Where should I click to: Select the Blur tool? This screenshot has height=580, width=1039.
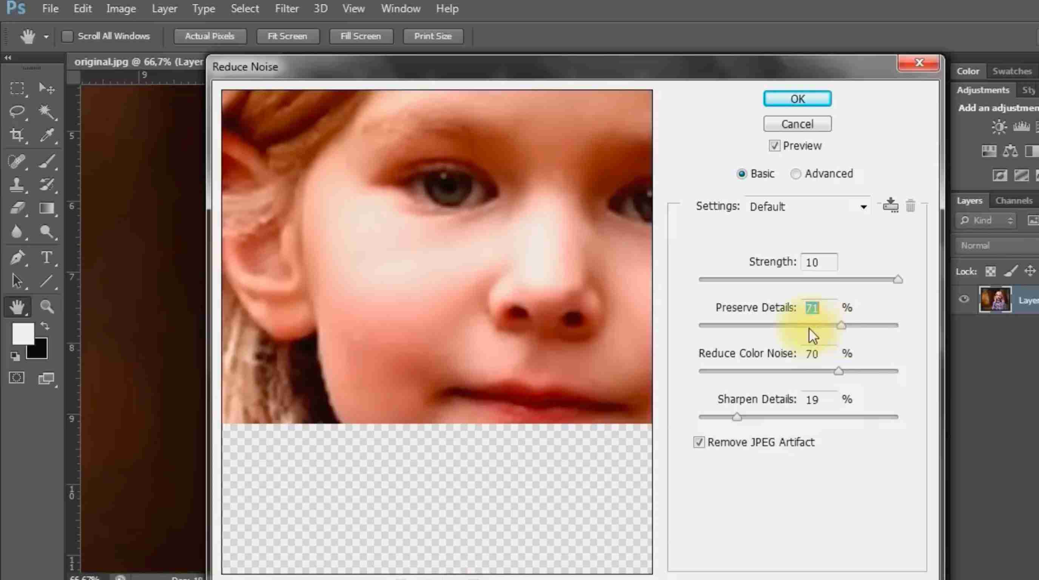[17, 232]
